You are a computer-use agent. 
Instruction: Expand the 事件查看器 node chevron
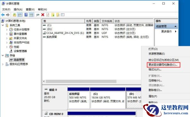[x=7, y=34]
